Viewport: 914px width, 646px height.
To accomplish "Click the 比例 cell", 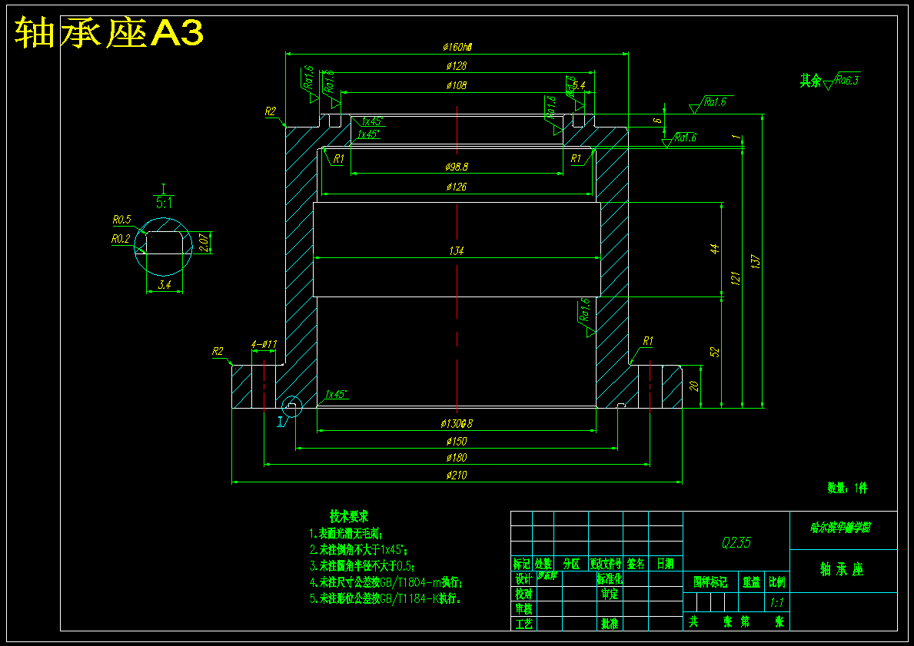I will [777, 582].
